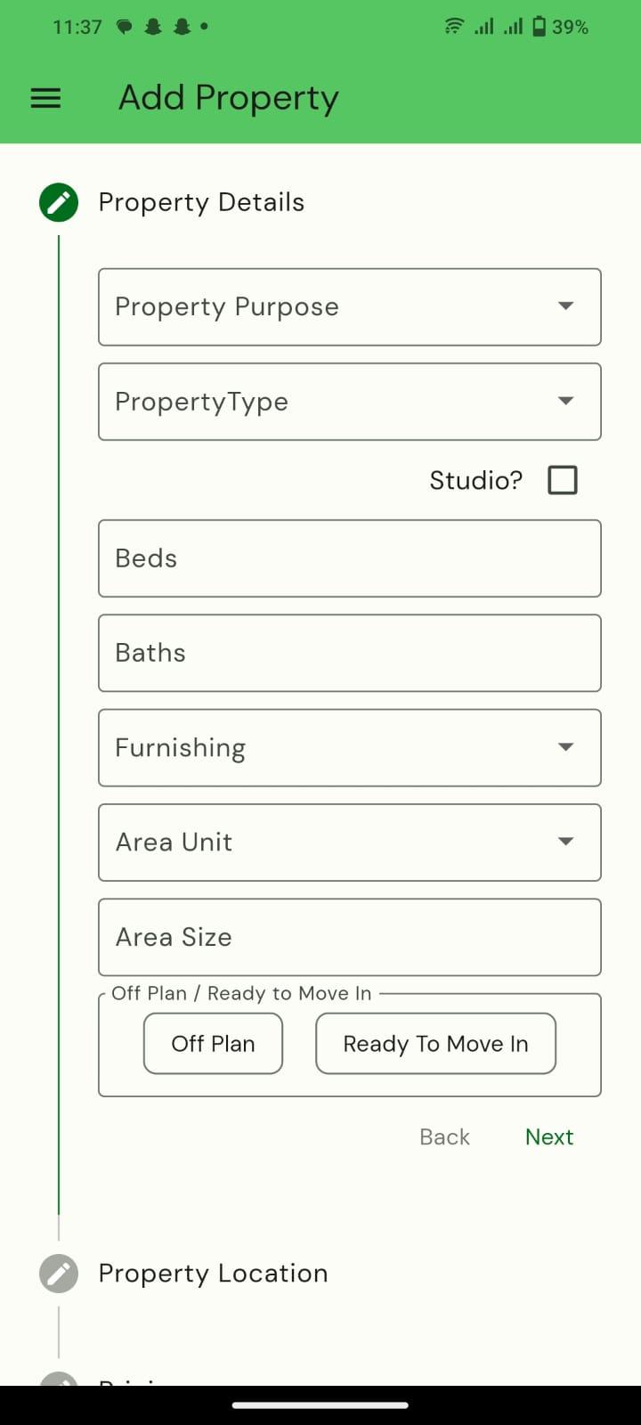Tap the Furnishing dropdown arrow icon

(565, 747)
